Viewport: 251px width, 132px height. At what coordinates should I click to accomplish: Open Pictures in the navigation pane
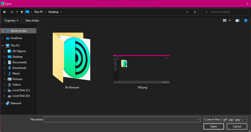coord(17,79)
